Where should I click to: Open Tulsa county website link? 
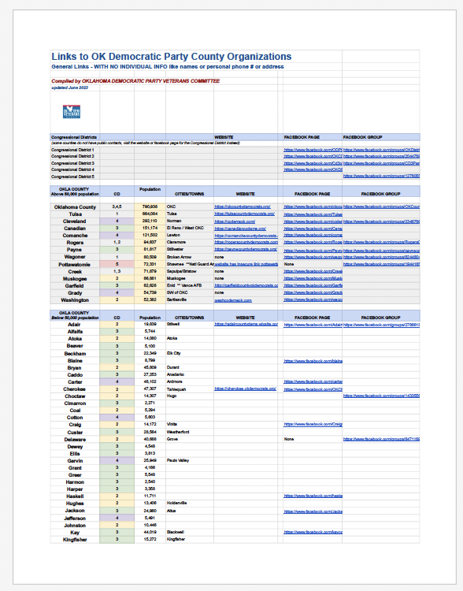pos(244,214)
